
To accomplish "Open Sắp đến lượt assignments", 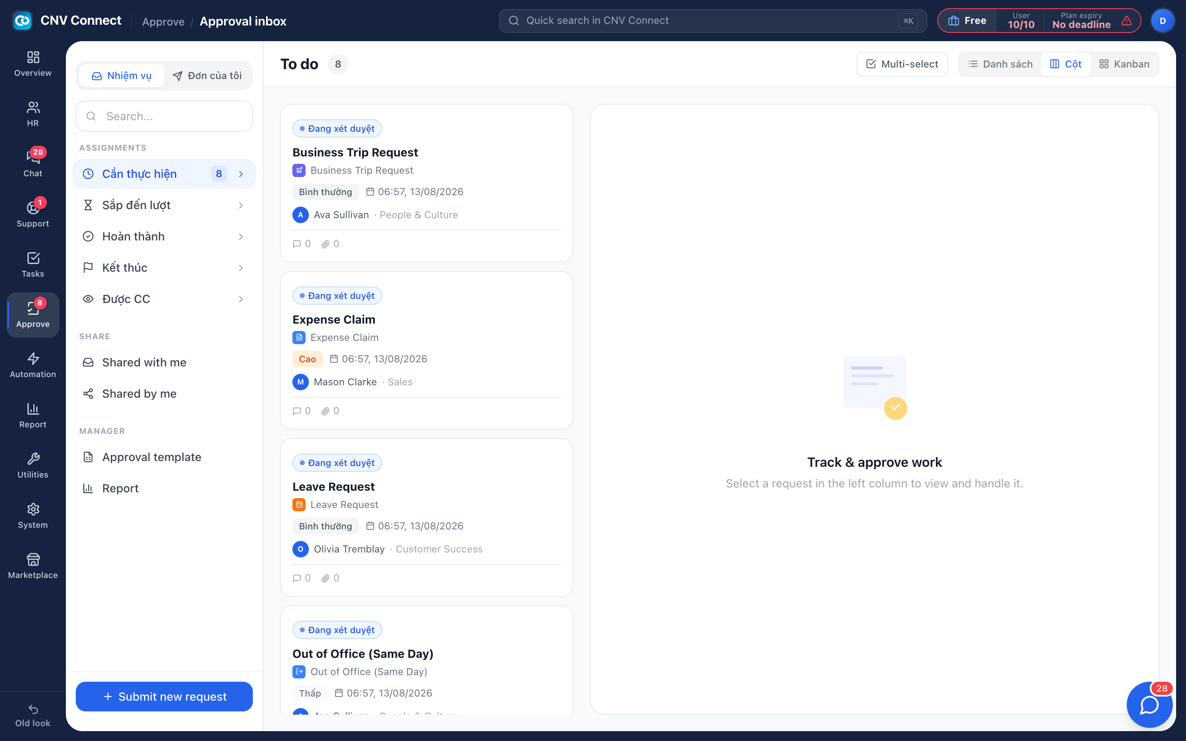I will click(x=164, y=205).
